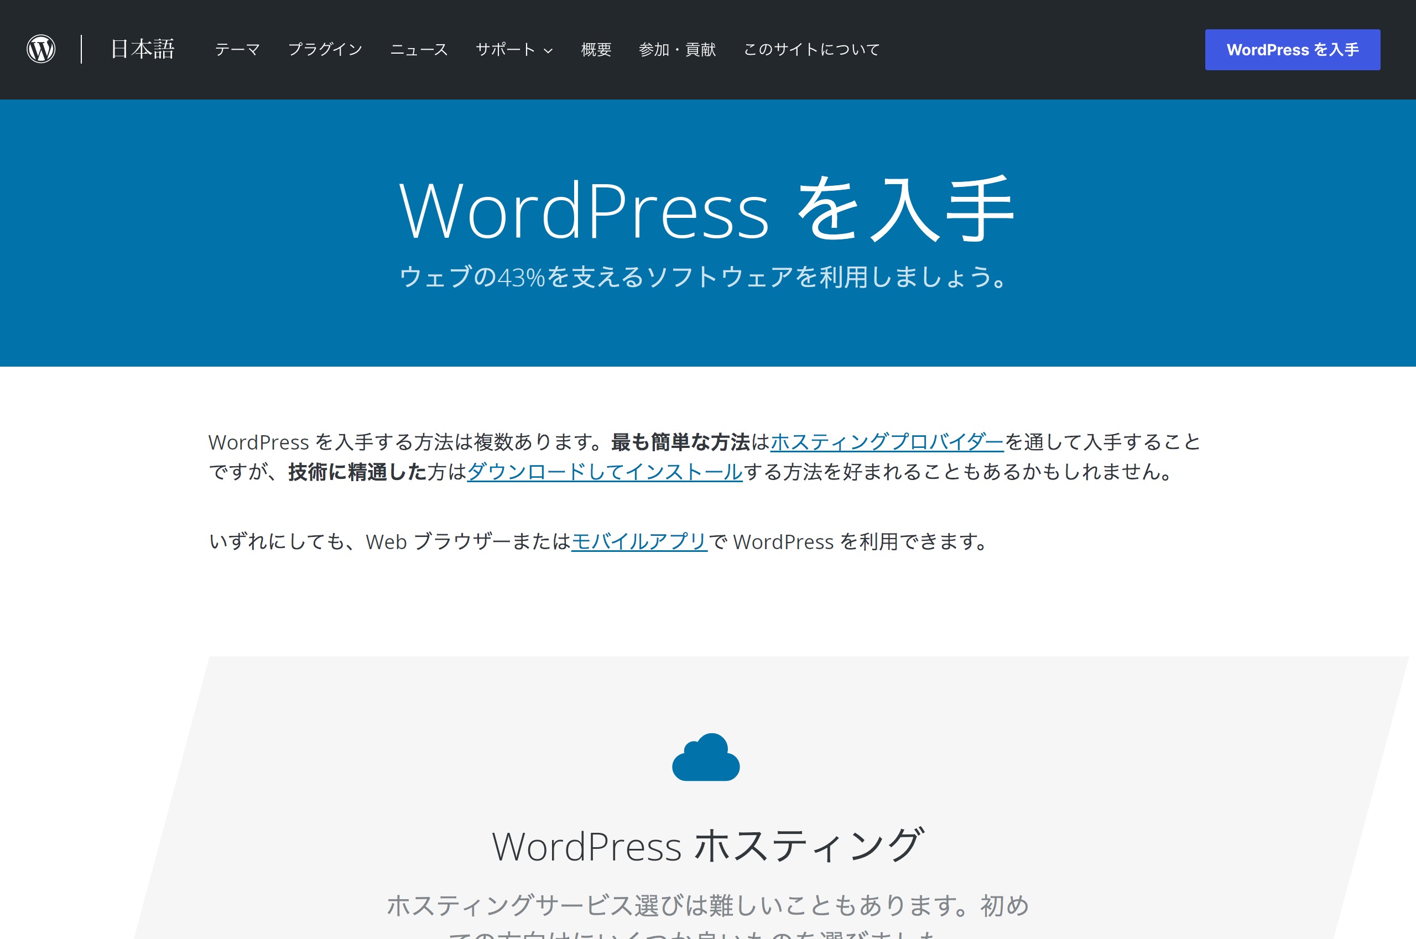The height and width of the screenshot is (939, 1416).
Task: Follow the ホスティングプロバイダー link
Action: pyautogui.click(x=887, y=442)
